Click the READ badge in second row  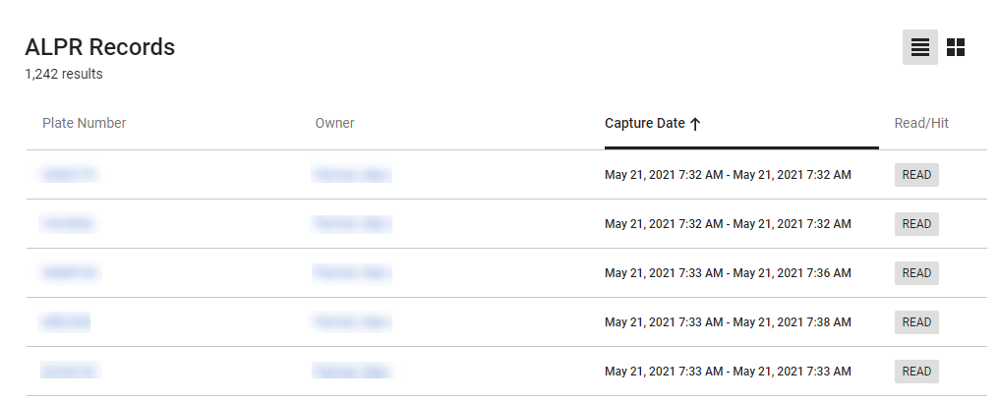tap(916, 224)
